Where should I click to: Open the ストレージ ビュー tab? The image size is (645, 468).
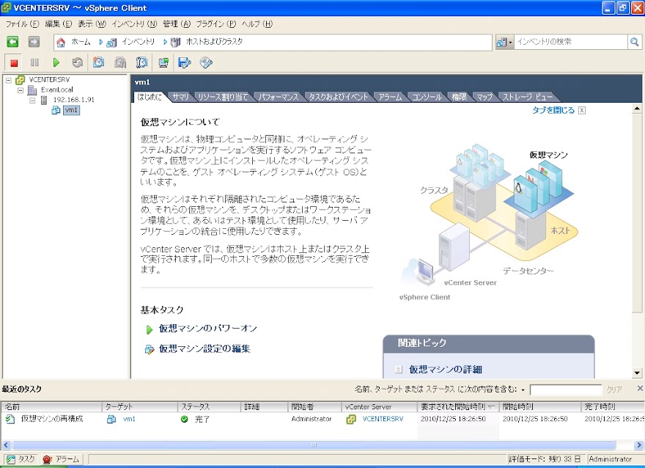[x=527, y=97]
